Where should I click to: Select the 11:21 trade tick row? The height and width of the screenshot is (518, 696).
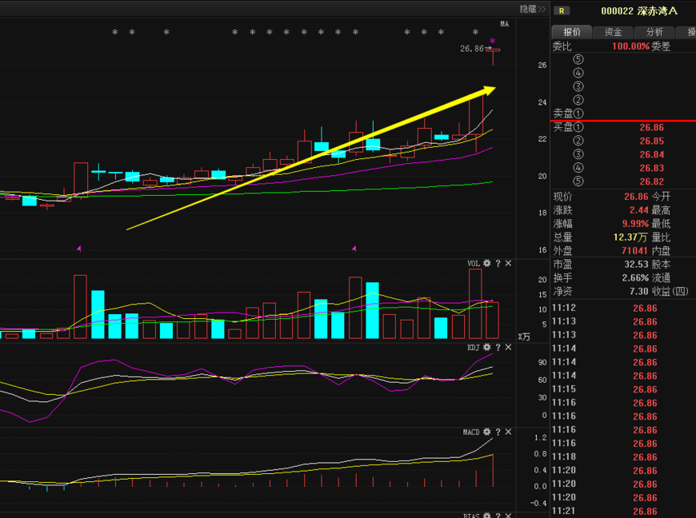coord(623,512)
